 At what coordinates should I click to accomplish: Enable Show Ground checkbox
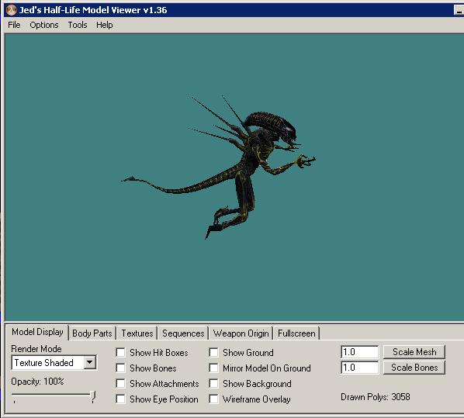[213, 353]
